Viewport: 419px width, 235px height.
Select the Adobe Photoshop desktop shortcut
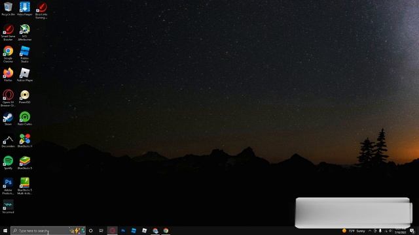[8, 186]
